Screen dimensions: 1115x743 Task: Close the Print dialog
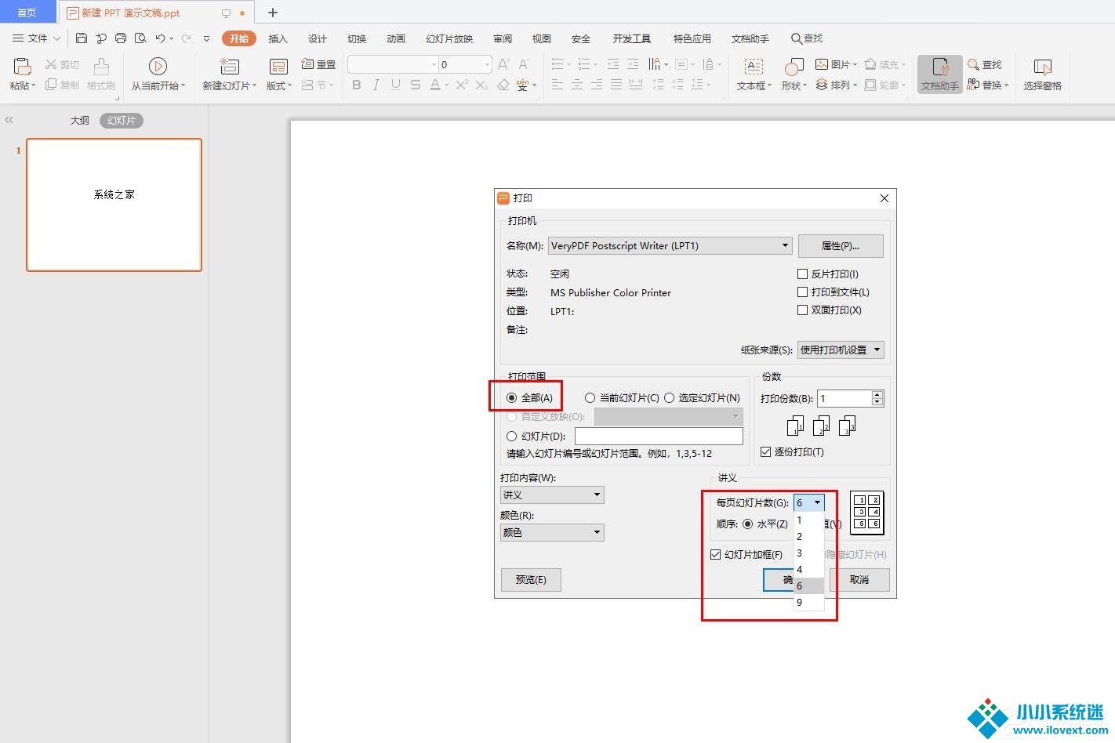point(884,198)
